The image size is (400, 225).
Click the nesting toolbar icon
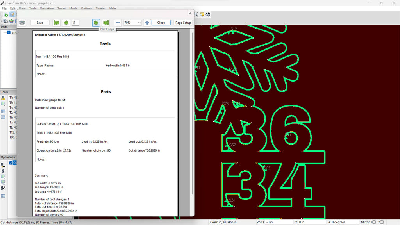coord(5,21)
